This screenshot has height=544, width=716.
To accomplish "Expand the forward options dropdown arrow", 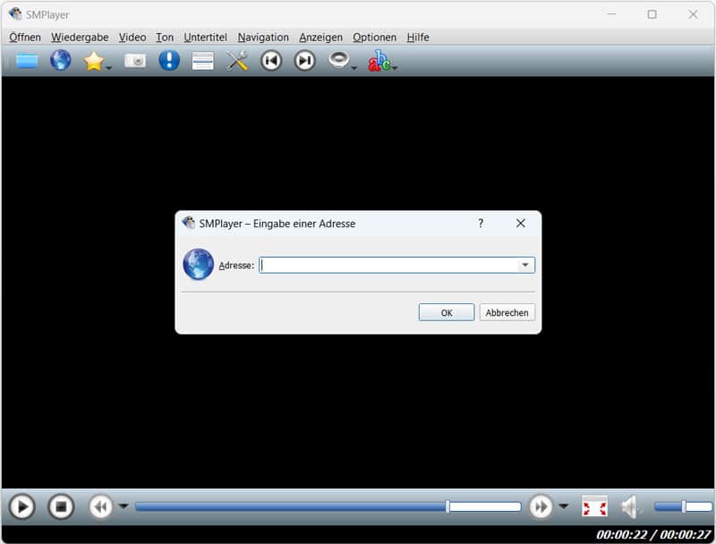I will (x=564, y=506).
